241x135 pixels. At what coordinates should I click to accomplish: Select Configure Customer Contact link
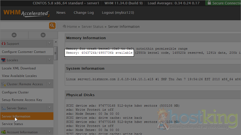(x=24, y=52)
